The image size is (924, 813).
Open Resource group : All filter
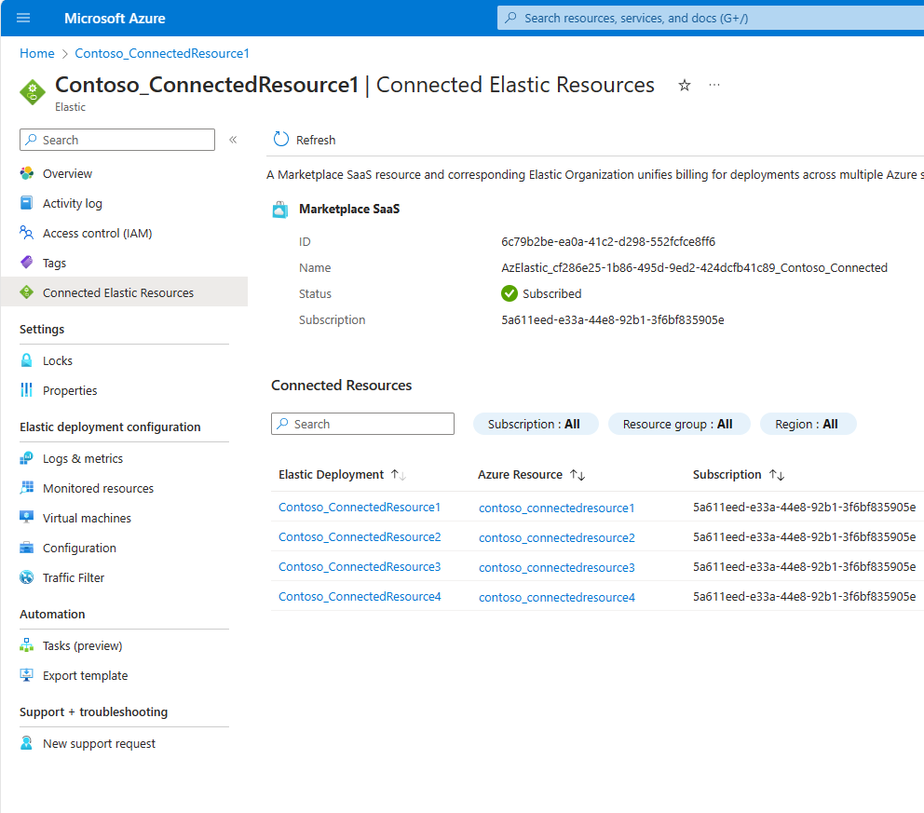pyautogui.click(x=678, y=424)
